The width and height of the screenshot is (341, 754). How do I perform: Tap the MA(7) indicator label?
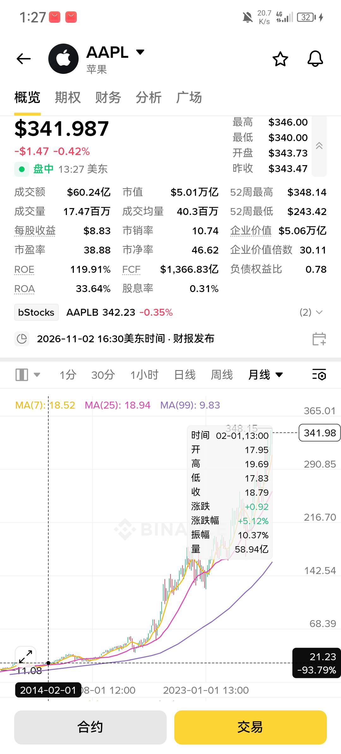45,405
